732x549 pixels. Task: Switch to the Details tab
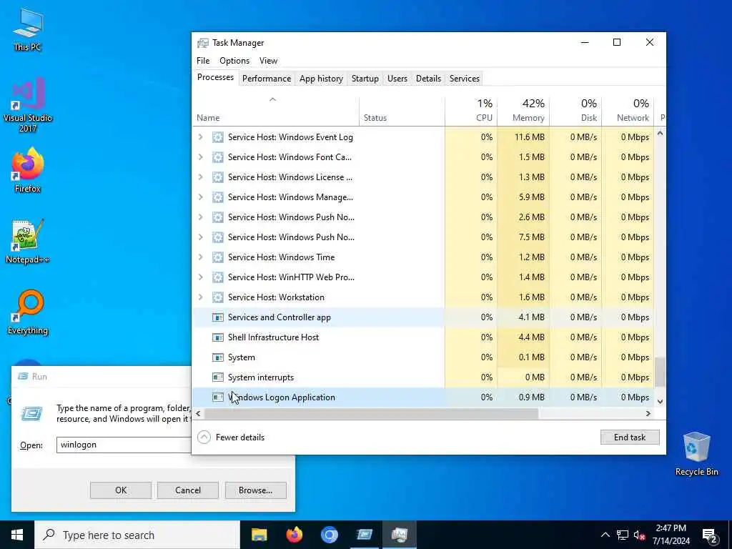click(429, 79)
